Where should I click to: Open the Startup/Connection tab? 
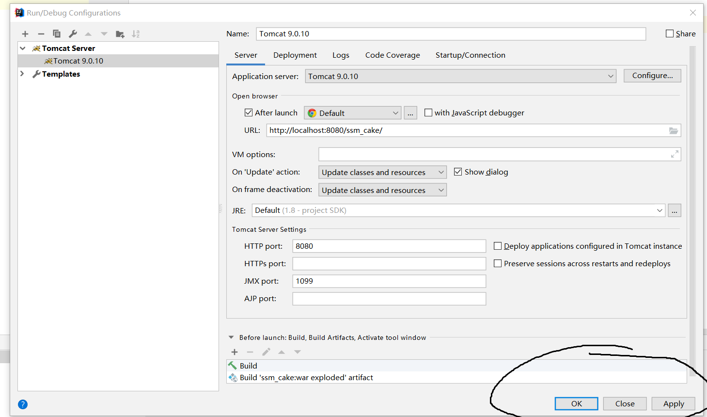471,55
